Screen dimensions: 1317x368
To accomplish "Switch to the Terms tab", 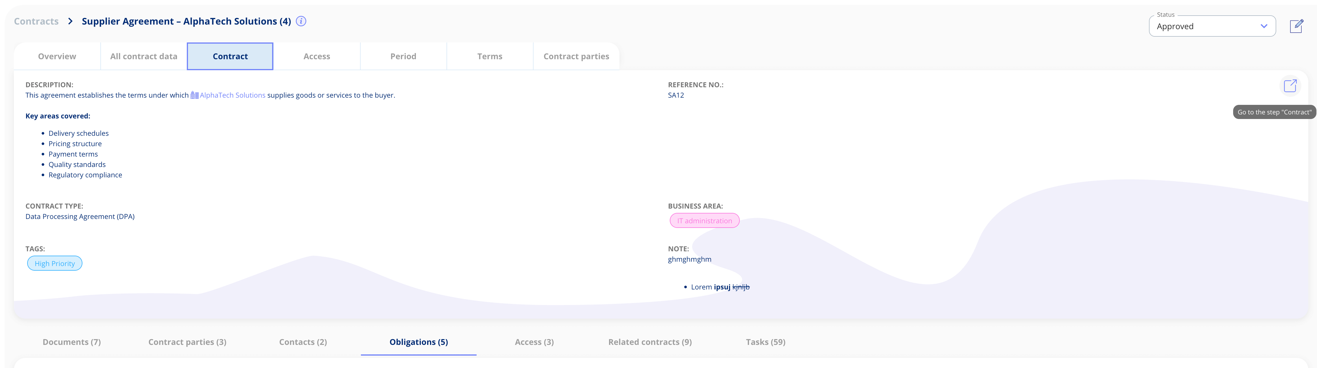I will click(x=489, y=56).
